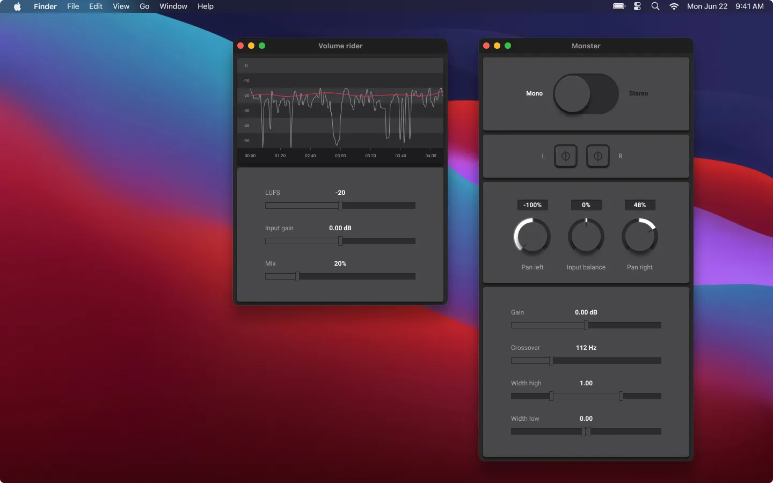773x483 pixels.
Task: Click the 48% Pan right value
Action: (640, 205)
